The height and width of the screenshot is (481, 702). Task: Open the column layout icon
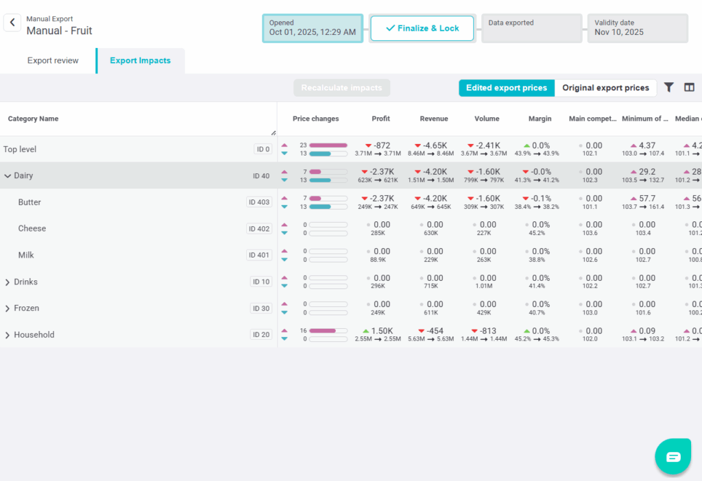(x=689, y=88)
